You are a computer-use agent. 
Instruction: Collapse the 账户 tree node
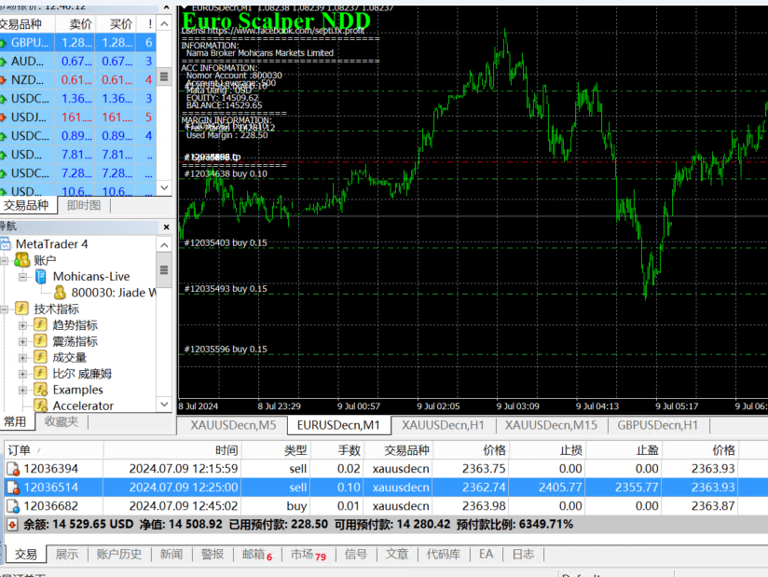point(4,261)
